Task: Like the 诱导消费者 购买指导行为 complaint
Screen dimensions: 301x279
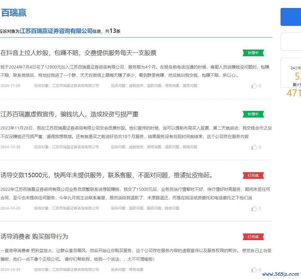Action: [254, 270]
